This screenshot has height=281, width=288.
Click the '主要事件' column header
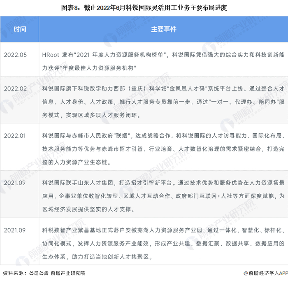164,29
